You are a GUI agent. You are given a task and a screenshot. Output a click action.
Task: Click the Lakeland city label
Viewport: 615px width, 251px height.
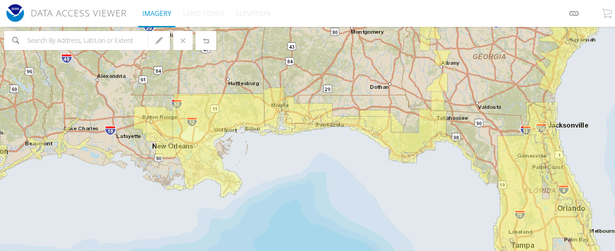pyautogui.click(x=520, y=232)
